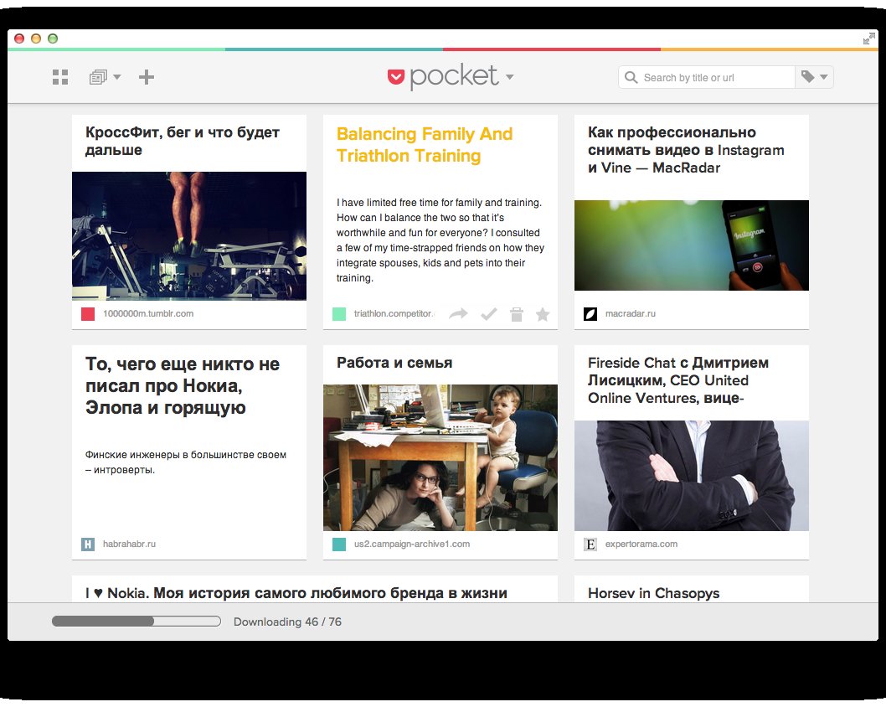This screenshot has width=886, height=707.
Task: Click the habrahabr H favicon
Action: pyautogui.click(x=88, y=544)
